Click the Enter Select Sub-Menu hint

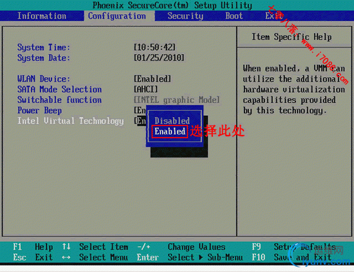(x=190, y=257)
